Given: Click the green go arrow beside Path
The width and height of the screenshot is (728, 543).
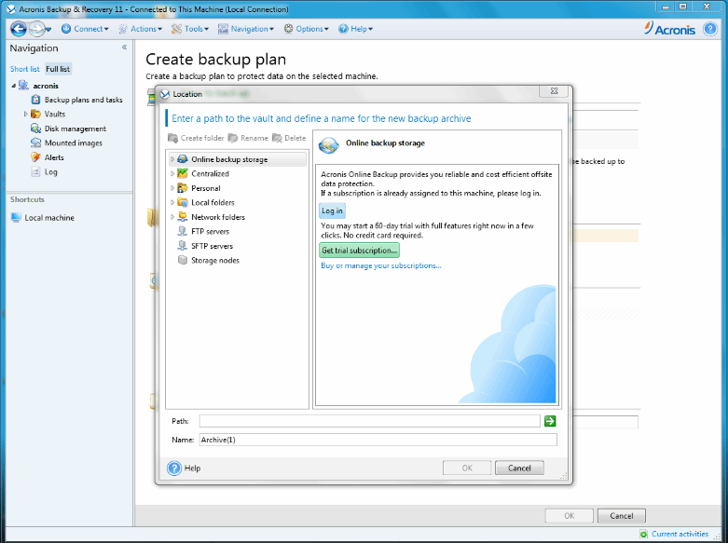Looking at the screenshot, I should 550,421.
